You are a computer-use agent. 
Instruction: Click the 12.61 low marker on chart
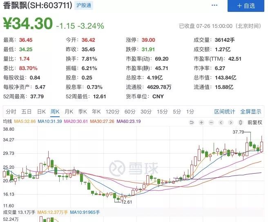(x=127, y=202)
